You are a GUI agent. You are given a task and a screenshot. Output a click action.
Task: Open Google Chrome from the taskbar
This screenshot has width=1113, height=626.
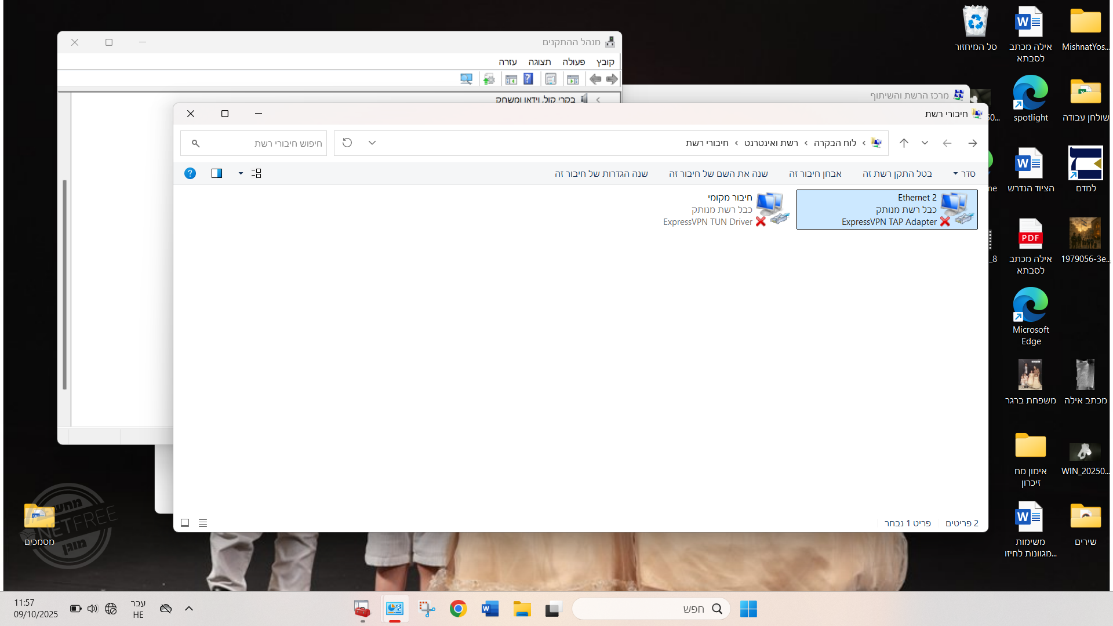(x=458, y=609)
